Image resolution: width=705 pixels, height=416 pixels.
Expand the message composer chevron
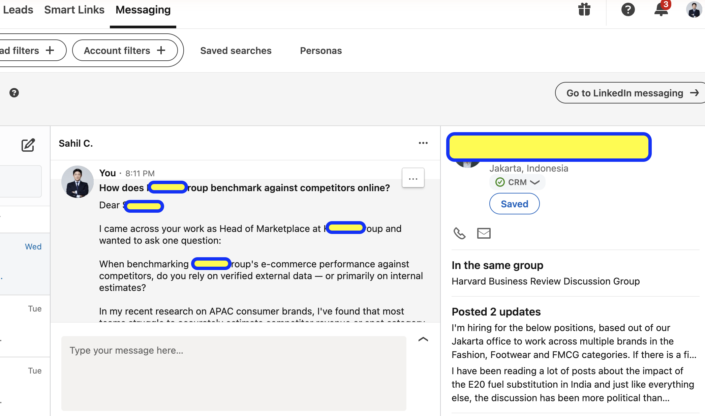[423, 339]
